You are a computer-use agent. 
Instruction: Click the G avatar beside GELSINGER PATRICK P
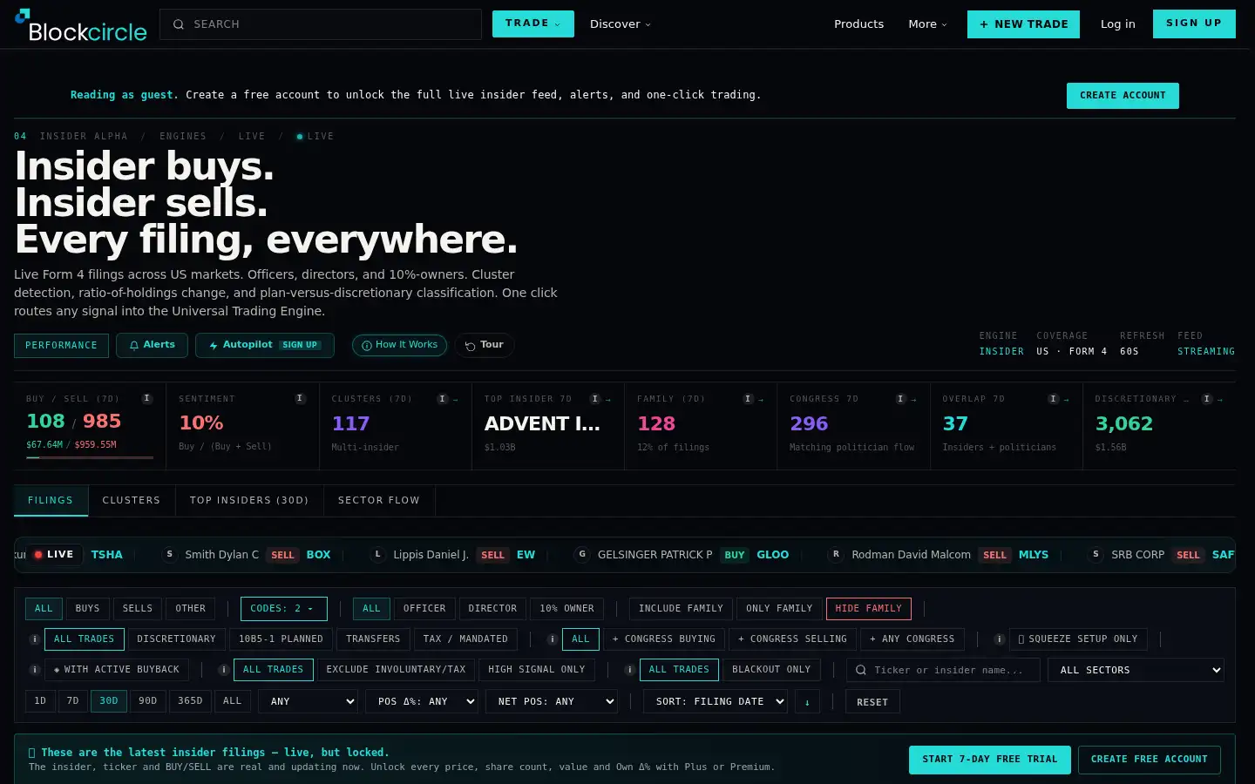582,554
